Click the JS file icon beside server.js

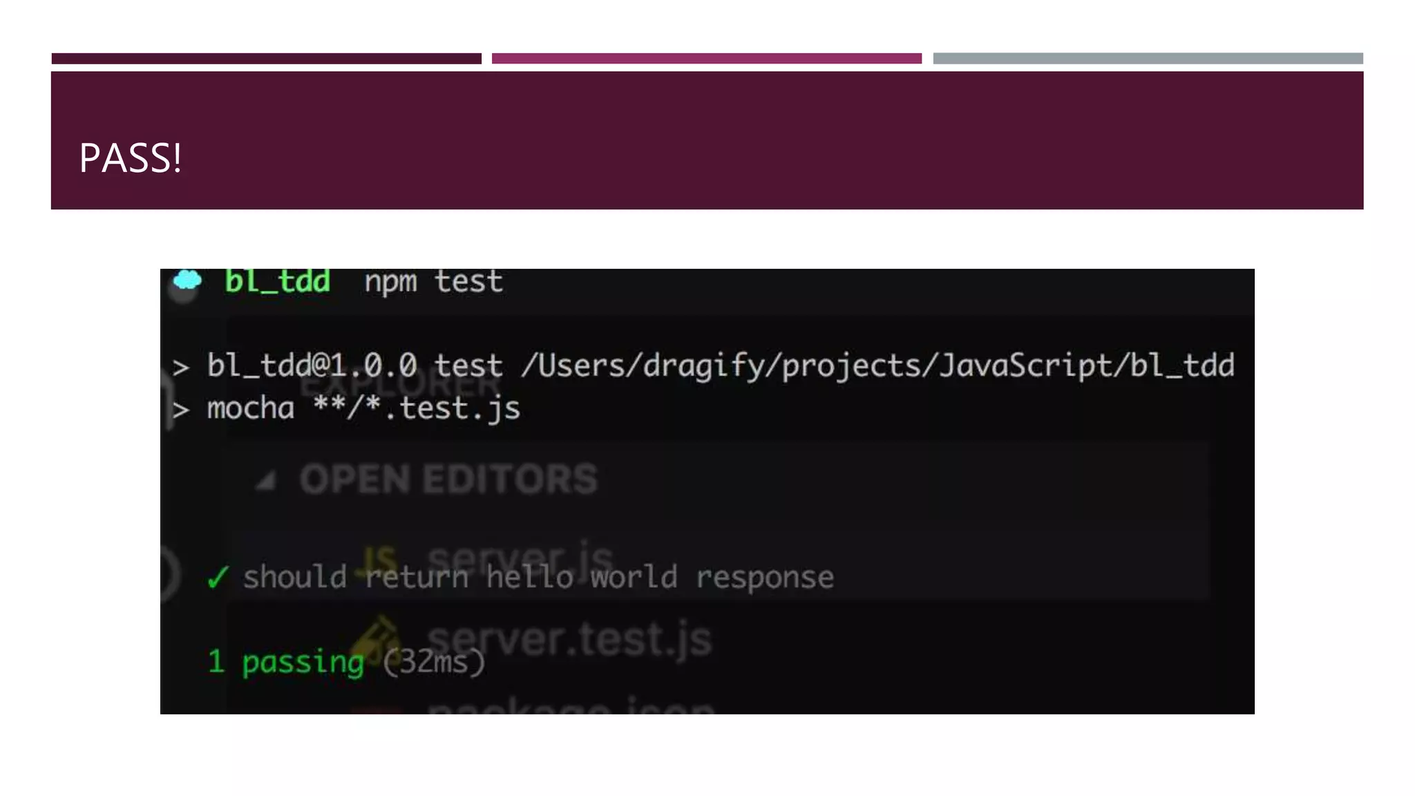tap(380, 558)
